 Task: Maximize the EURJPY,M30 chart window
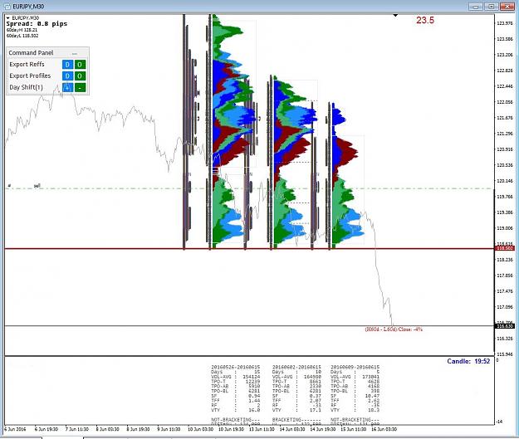pos(492,7)
